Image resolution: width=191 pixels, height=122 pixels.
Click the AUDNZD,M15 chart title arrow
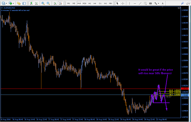pyautogui.click(x=2, y=8)
